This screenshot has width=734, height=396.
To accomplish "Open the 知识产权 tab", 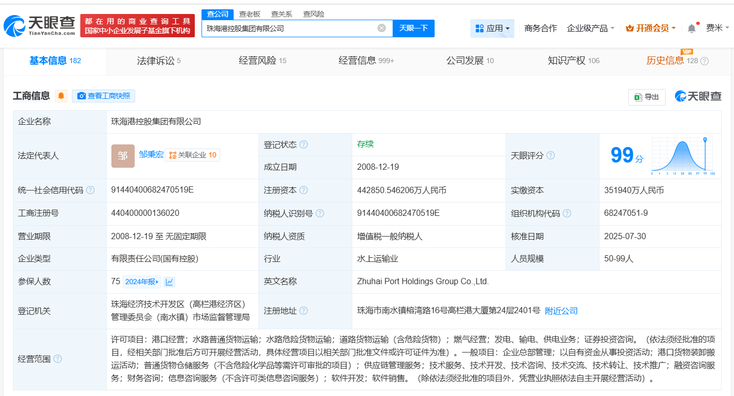I will tap(573, 61).
